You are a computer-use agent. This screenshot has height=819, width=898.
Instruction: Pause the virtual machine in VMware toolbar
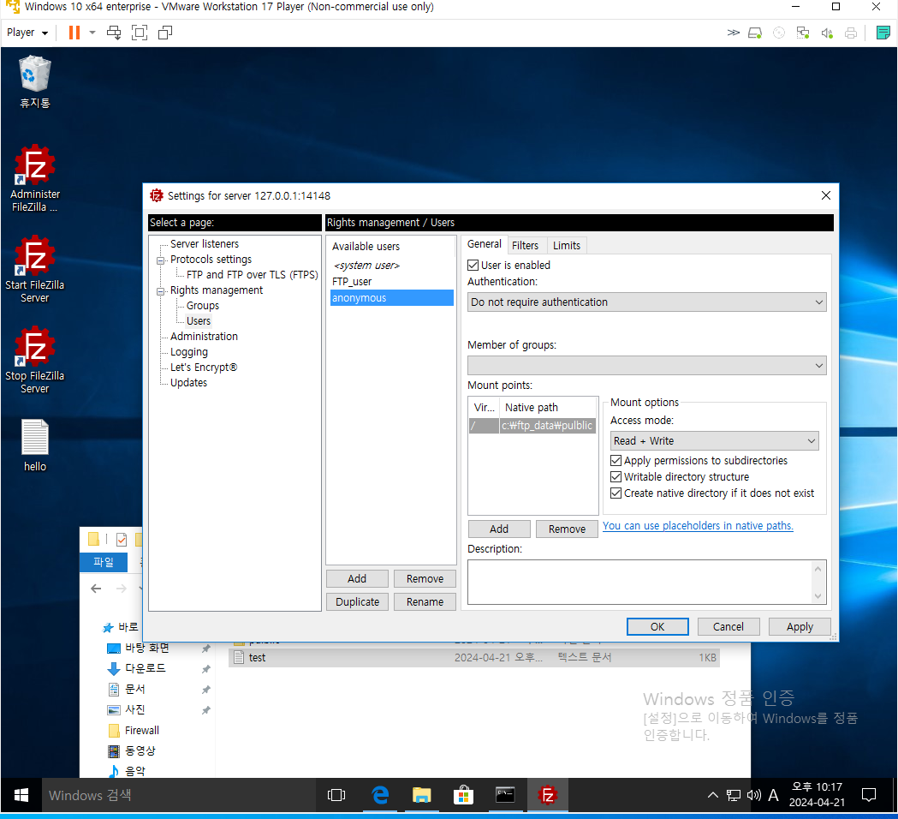(x=74, y=33)
